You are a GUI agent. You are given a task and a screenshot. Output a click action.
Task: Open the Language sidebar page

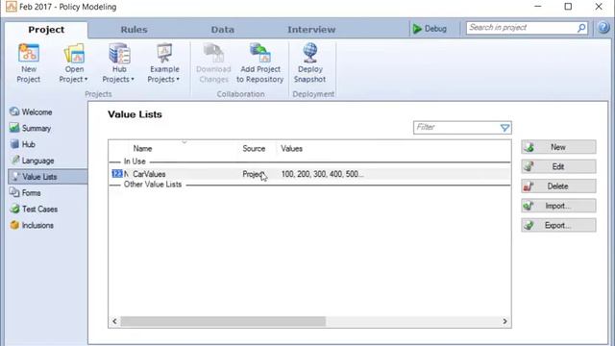(32, 161)
